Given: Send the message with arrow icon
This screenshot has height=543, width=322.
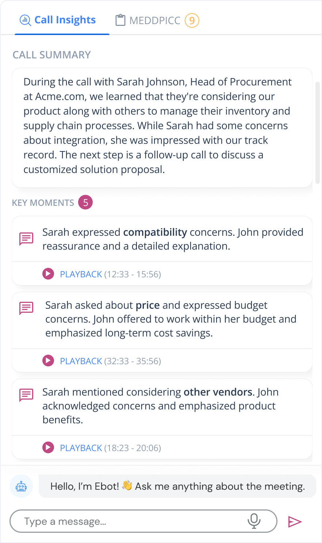Looking at the screenshot, I should coord(295,522).
